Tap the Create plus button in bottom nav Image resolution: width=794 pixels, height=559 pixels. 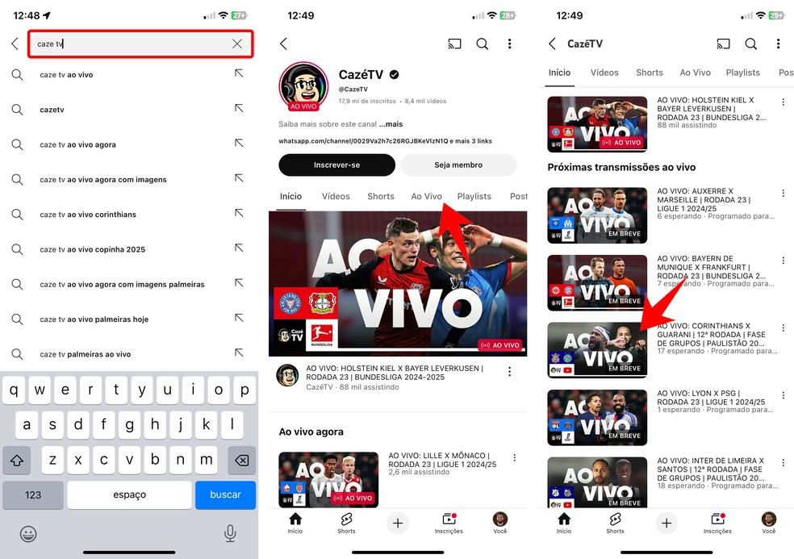point(398,524)
